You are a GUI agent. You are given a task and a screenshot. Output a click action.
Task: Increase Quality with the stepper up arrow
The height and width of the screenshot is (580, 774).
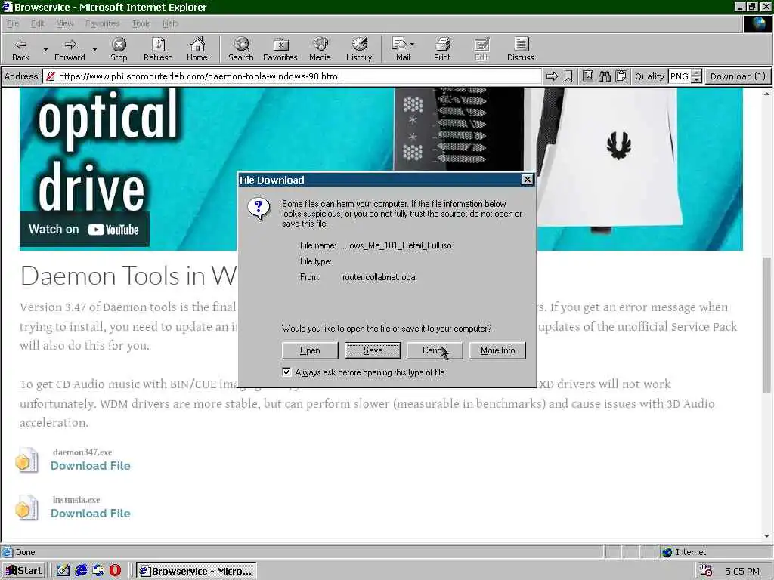pos(696,73)
